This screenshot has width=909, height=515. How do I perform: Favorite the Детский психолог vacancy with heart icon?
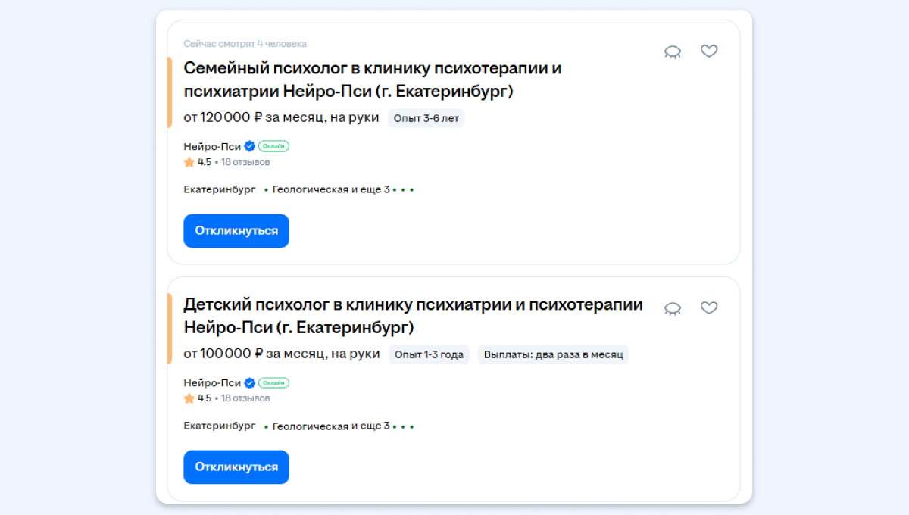709,307
